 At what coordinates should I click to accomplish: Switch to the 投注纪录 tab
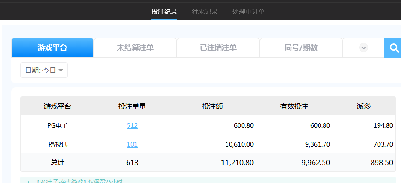pos(164,12)
